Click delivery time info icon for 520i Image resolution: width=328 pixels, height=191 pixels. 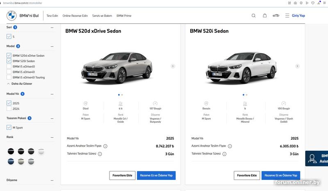(x=224, y=154)
